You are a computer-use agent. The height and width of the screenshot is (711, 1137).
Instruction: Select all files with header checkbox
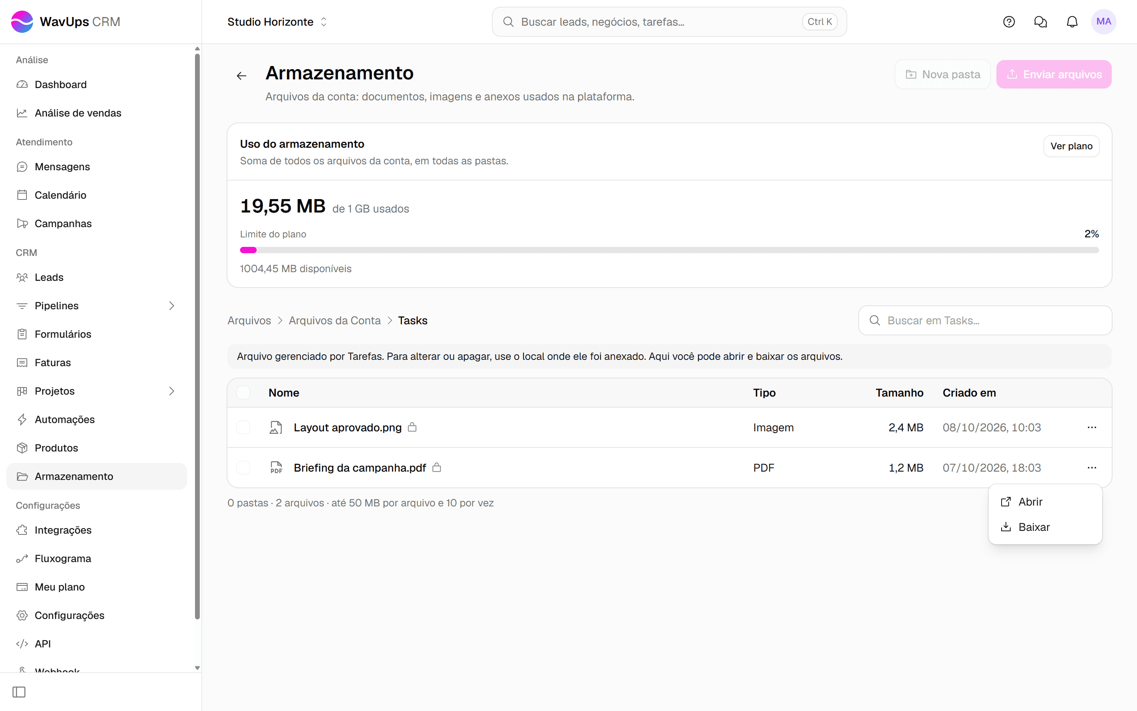(243, 393)
